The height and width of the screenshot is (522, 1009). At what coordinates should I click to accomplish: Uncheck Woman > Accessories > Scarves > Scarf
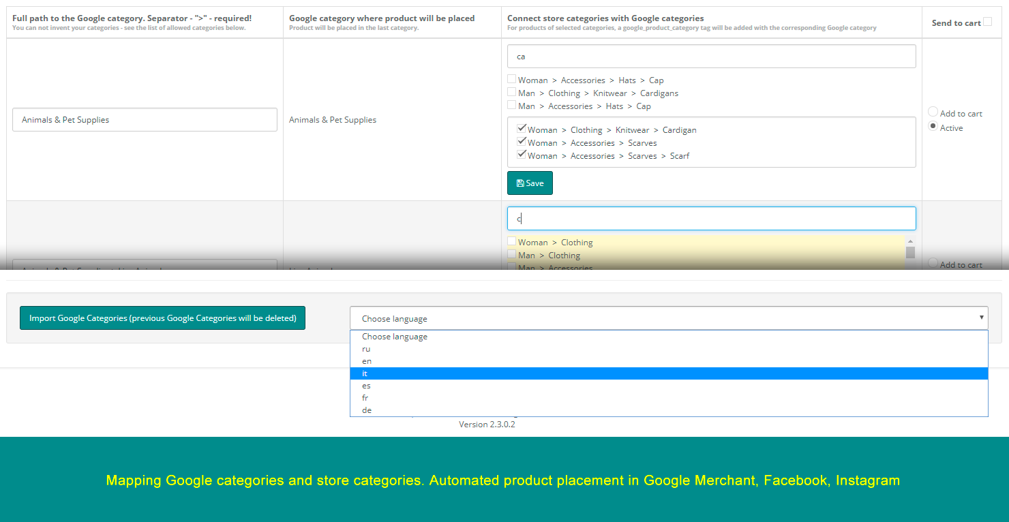coord(522,155)
